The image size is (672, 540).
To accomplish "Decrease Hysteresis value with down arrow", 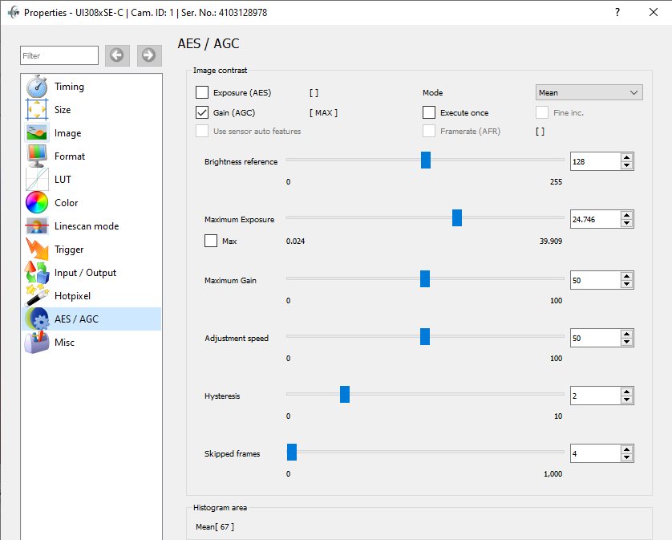I will click(x=626, y=400).
